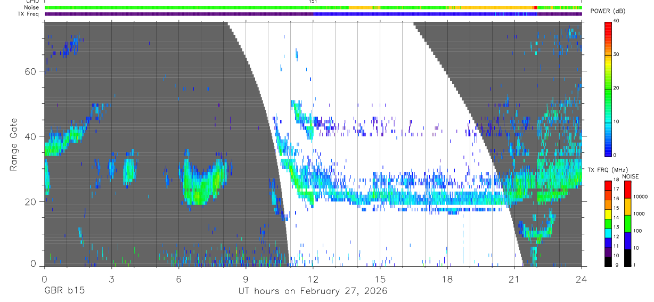
Task: Click the 9 tick on TX FRQ scale
Action: point(617,265)
